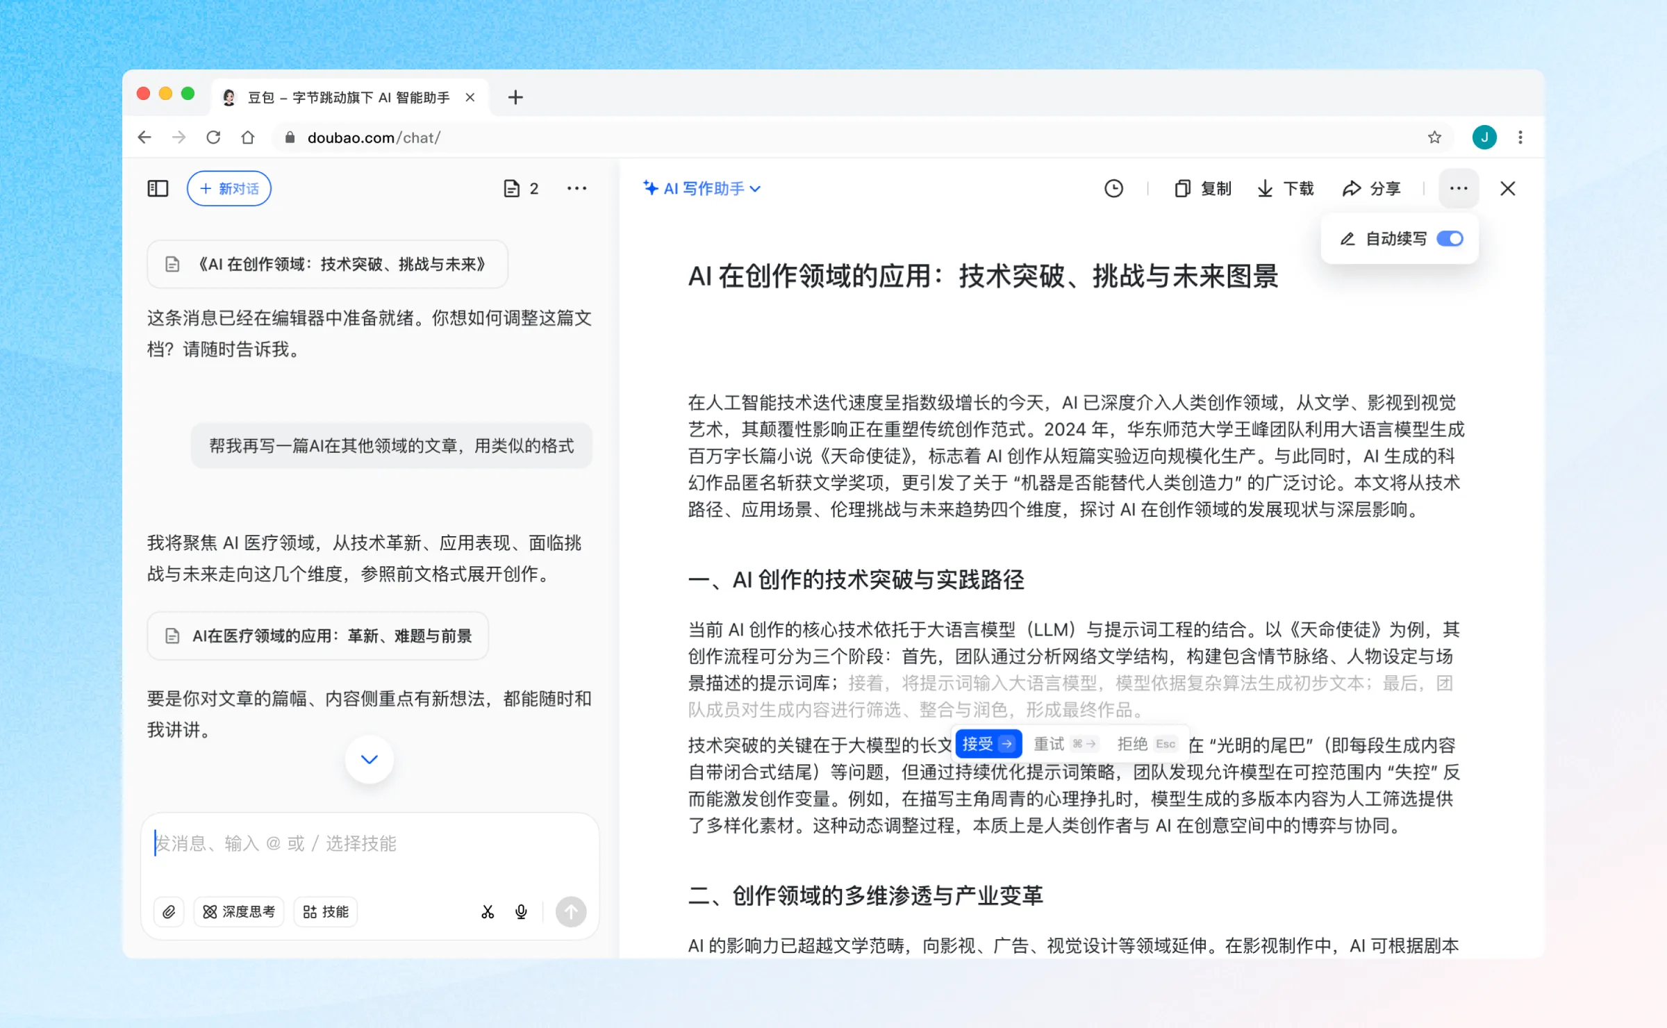Viewport: 1667px width, 1028px height.
Task: Activate the microphone voice input
Action: pos(521,912)
